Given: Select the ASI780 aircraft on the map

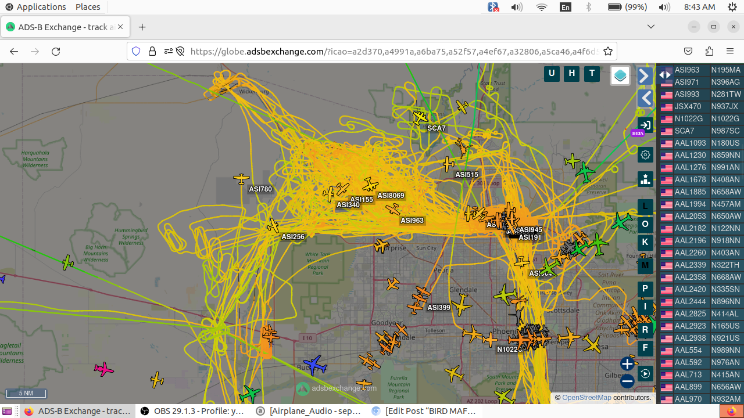Looking at the screenshot, I should (x=241, y=179).
